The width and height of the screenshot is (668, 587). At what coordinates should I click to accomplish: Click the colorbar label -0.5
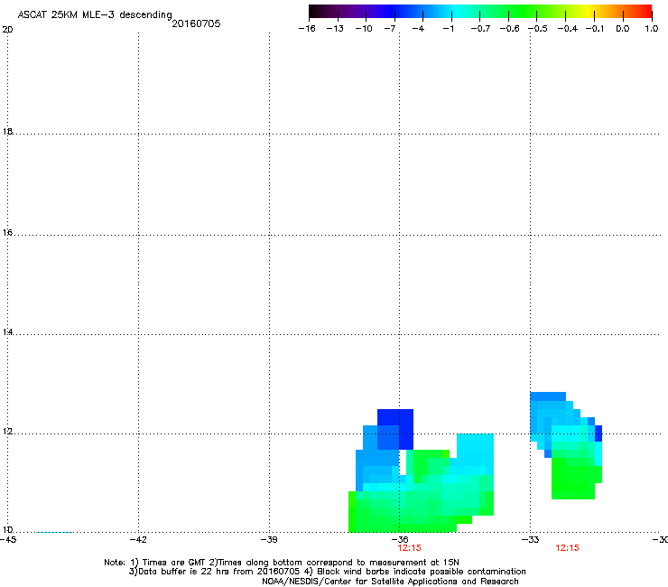pyautogui.click(x=538, y=29)
